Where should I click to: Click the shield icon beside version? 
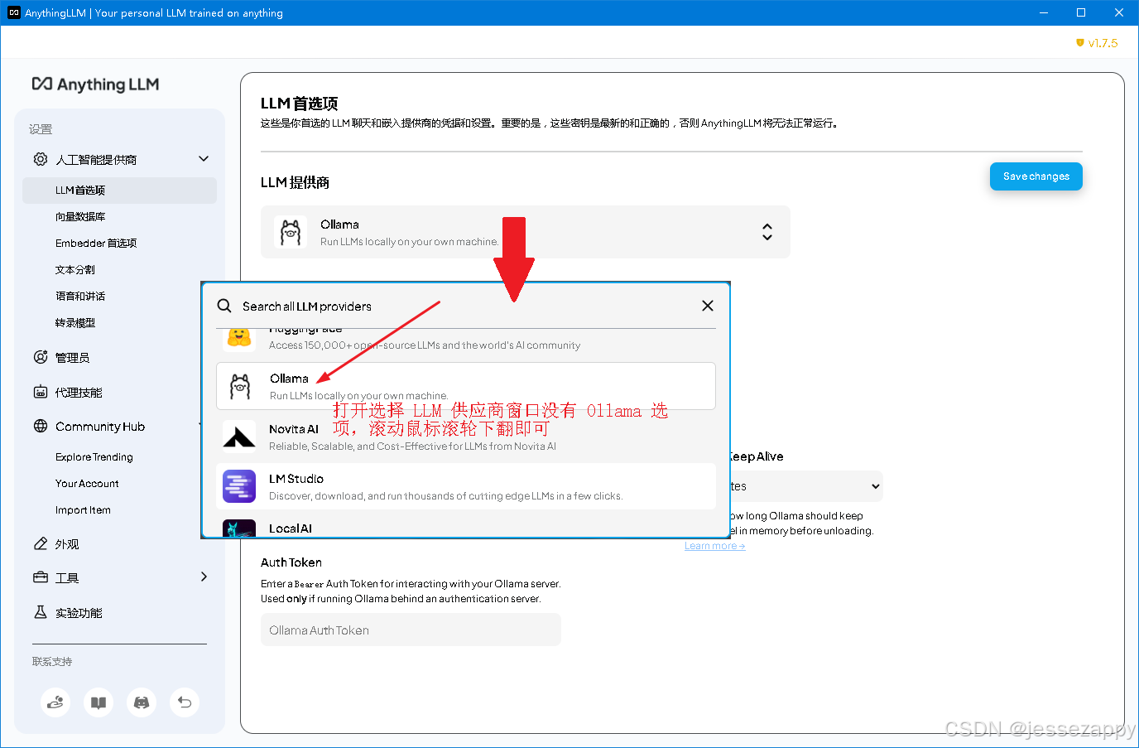tap(1079, 43)
